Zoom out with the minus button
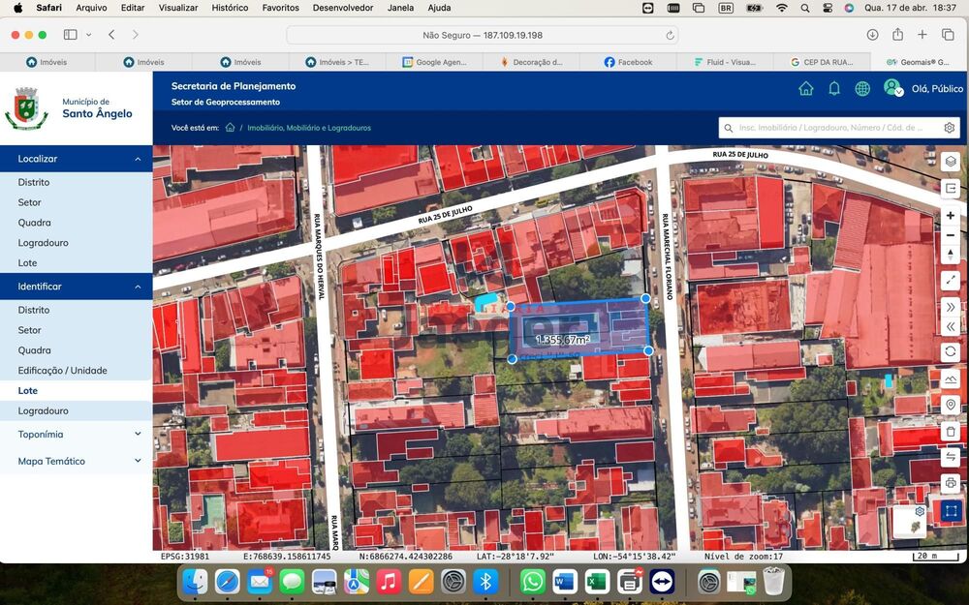Image resolution: width=969 pixels, height=605 pixels. (951, 235)
